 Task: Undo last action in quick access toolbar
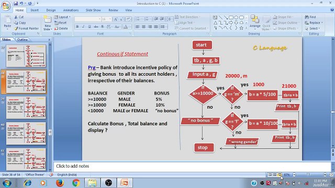point(21,4)
